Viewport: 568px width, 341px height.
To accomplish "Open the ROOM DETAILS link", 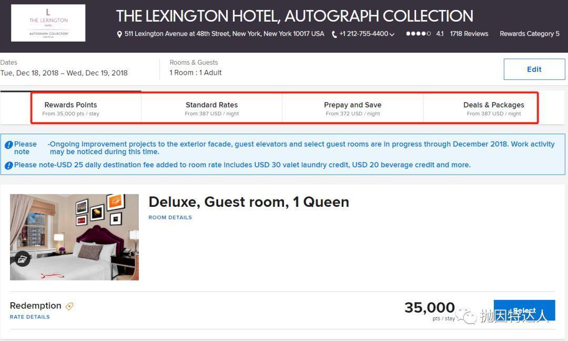I will tap(170, 217).
